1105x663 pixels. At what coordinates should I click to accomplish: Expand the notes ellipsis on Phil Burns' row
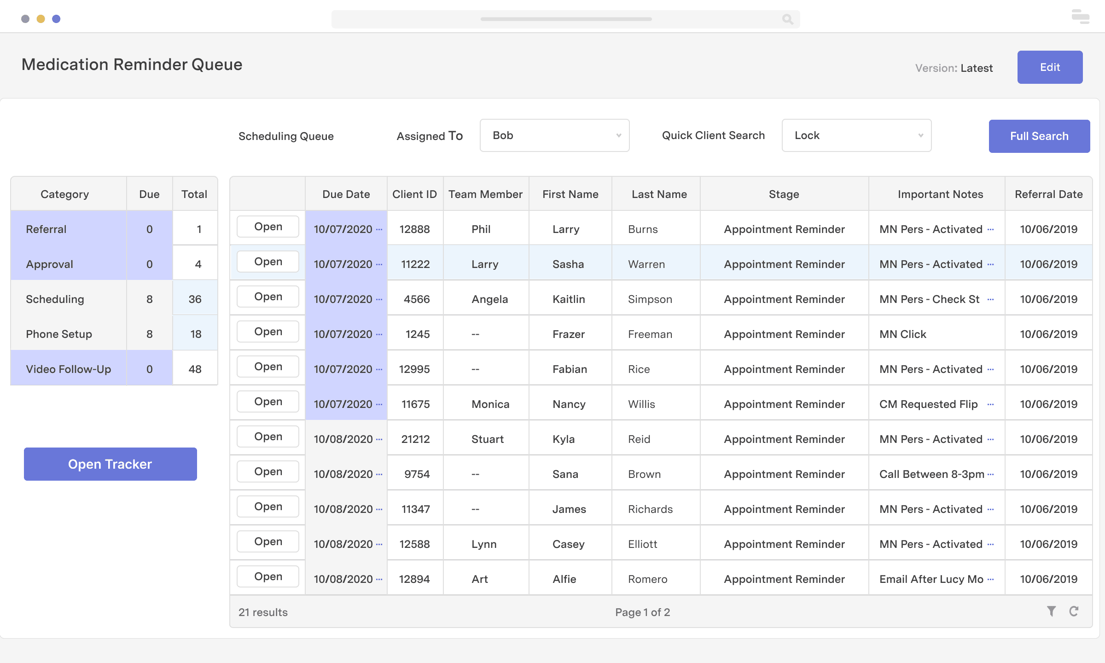pyautogui.click(x=991, y=230)
